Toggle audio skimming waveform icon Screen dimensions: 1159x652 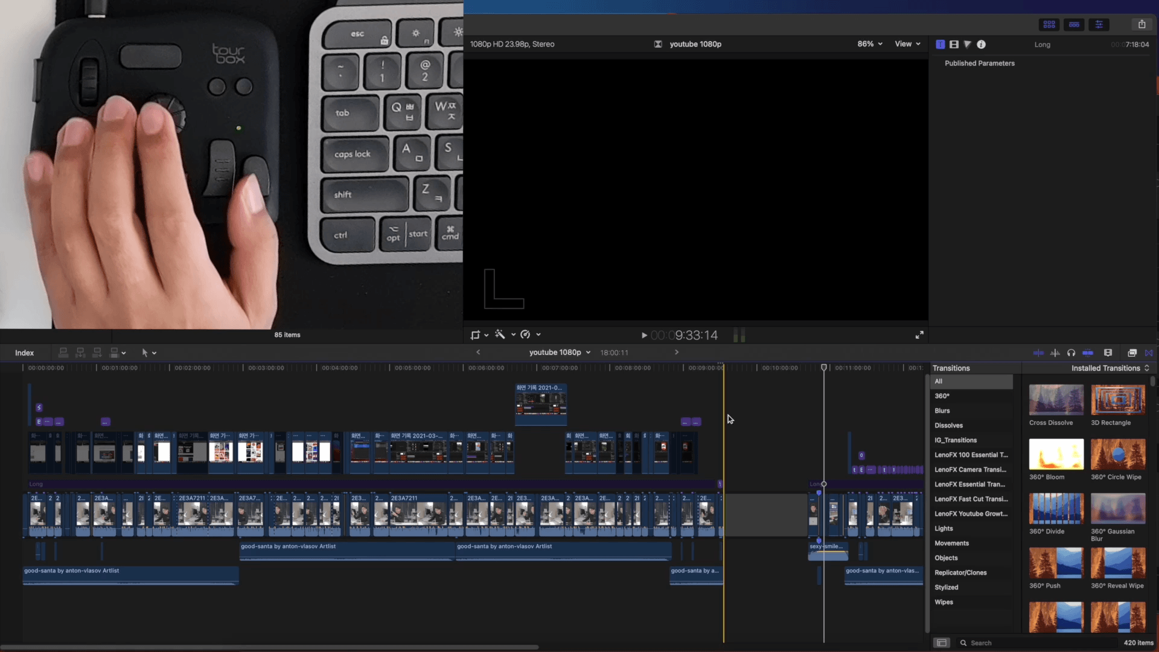pyautogui.click(x=1055, y=353)
